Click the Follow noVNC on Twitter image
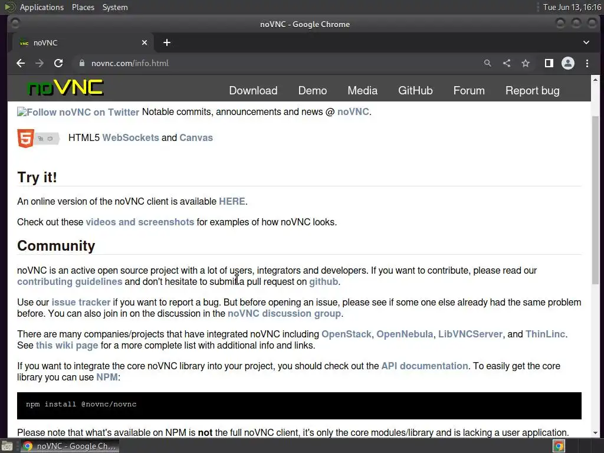 pos(78,112)
